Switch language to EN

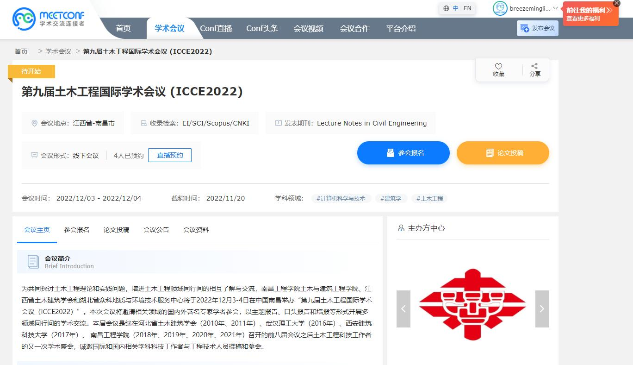pyautogui.click(x=467, y=8)
